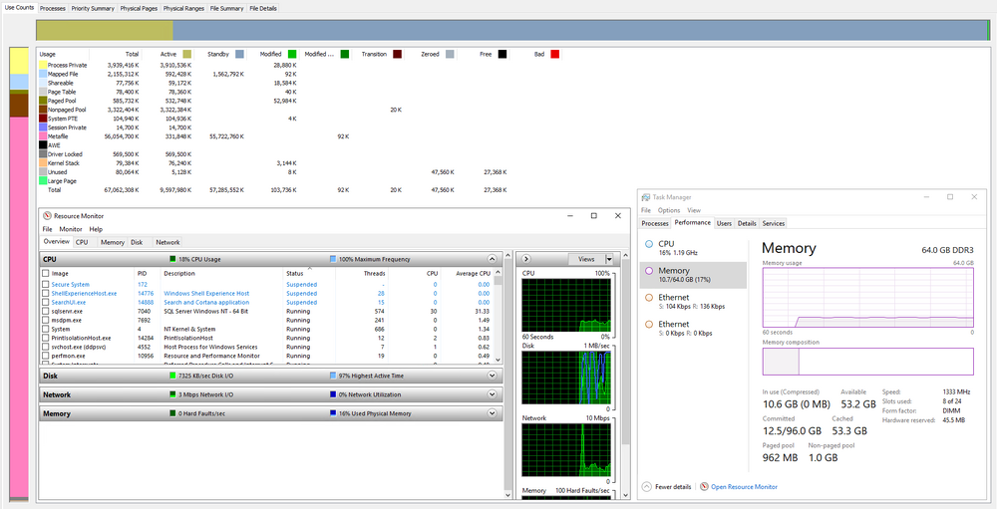Sort by the PID column header
The image size is (997, 509).
tap(142, 274)
